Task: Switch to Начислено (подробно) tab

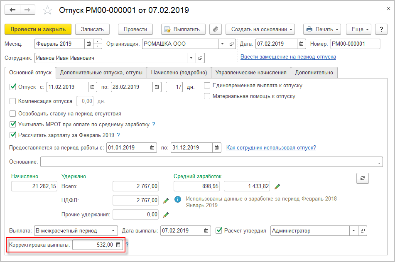Action: (x=179, y=72)
